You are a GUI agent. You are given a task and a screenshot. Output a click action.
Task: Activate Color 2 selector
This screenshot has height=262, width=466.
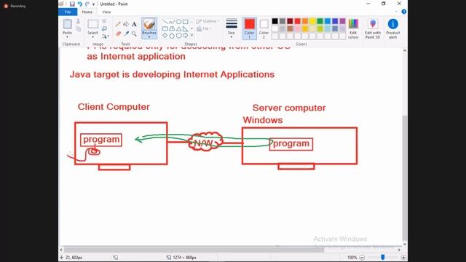coord(264,28)
